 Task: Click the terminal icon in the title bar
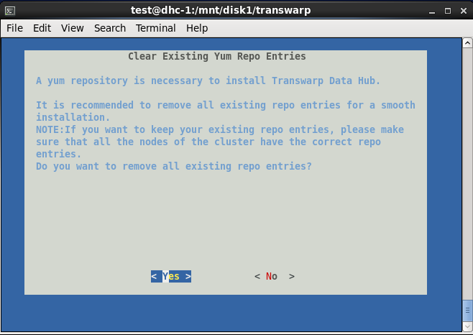[x=10, y=10]
